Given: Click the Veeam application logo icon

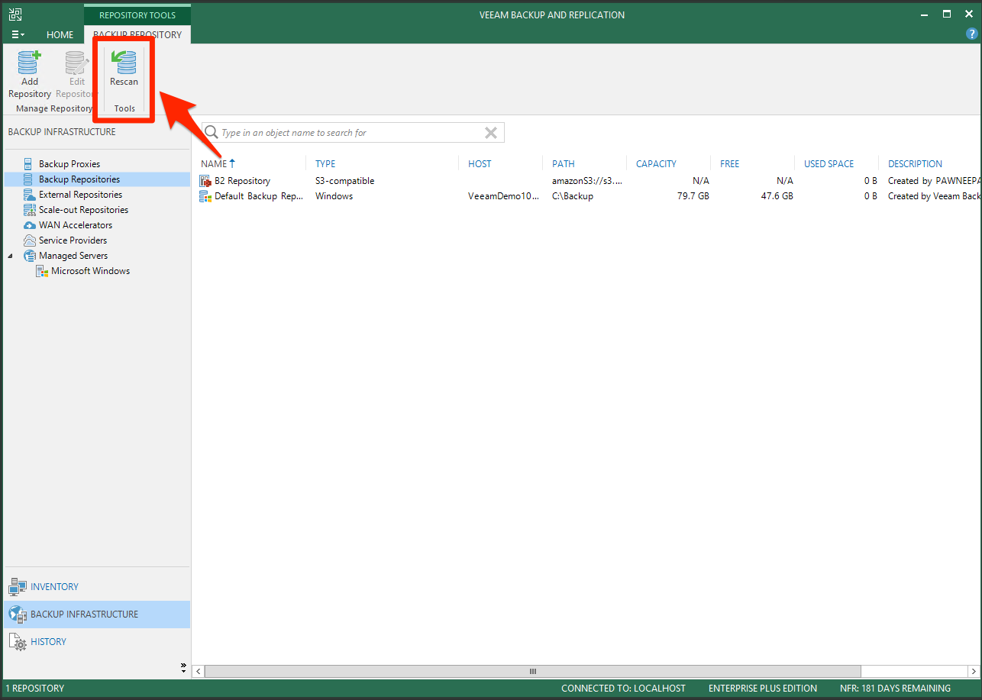Looking at the screenshot, I should (x=15, y=14).
